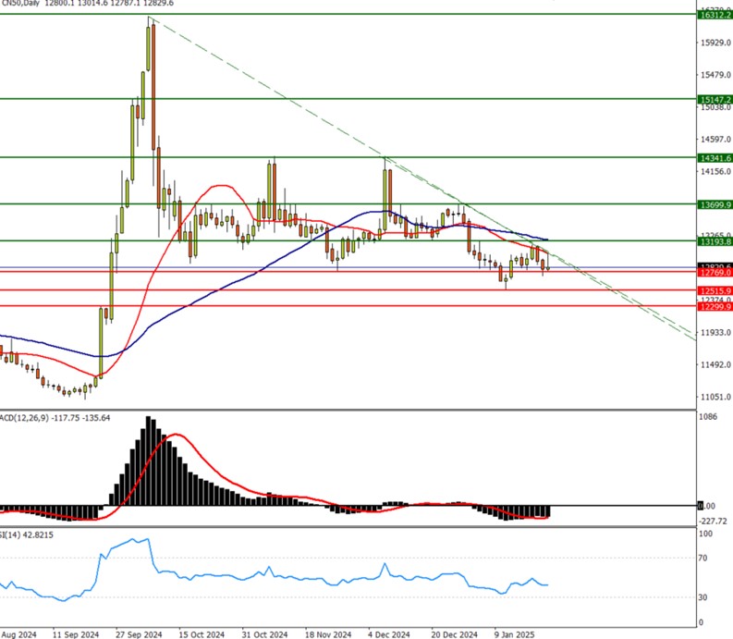Select the 15147.2 green price level label
This screenshot has height=639, width=733.
click(x=714, y=98)
